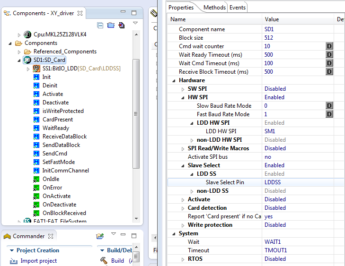Switch to the Methods tab
Screen dimensions: 345x266
[214, 8]
